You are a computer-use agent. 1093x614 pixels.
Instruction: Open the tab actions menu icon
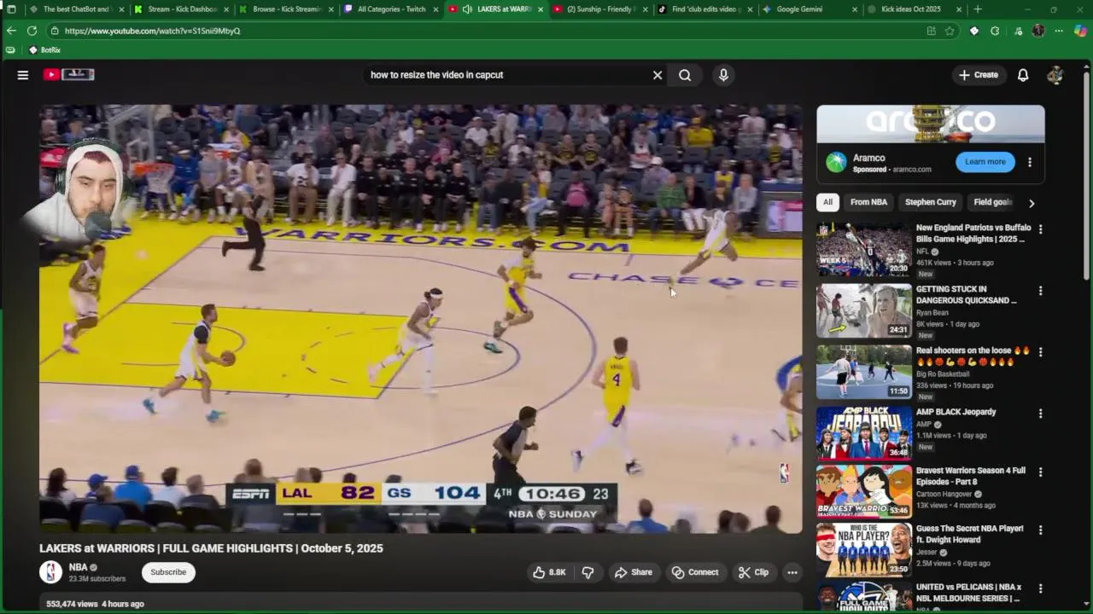[x=11, y=9]
